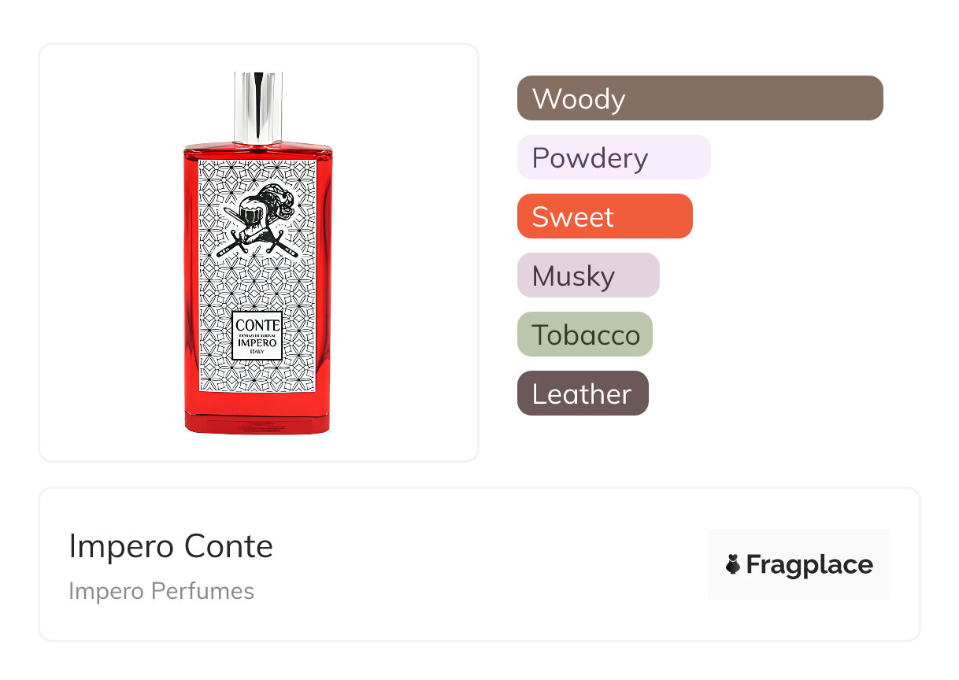The width and height of the screenshot is (959, 680).
Task: Click the silver bottle cap
Action: tap(258, 107)
